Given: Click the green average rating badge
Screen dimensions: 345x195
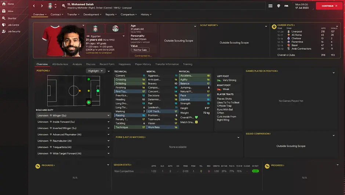Looking at the screenshot, I should pos(255,171).
